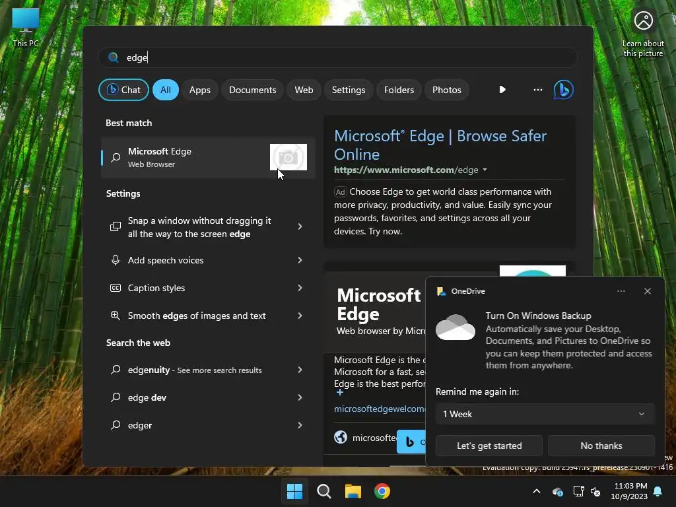Open Bing Chat icon at top right
The image size is (676, 507).
tap(564, 90)
